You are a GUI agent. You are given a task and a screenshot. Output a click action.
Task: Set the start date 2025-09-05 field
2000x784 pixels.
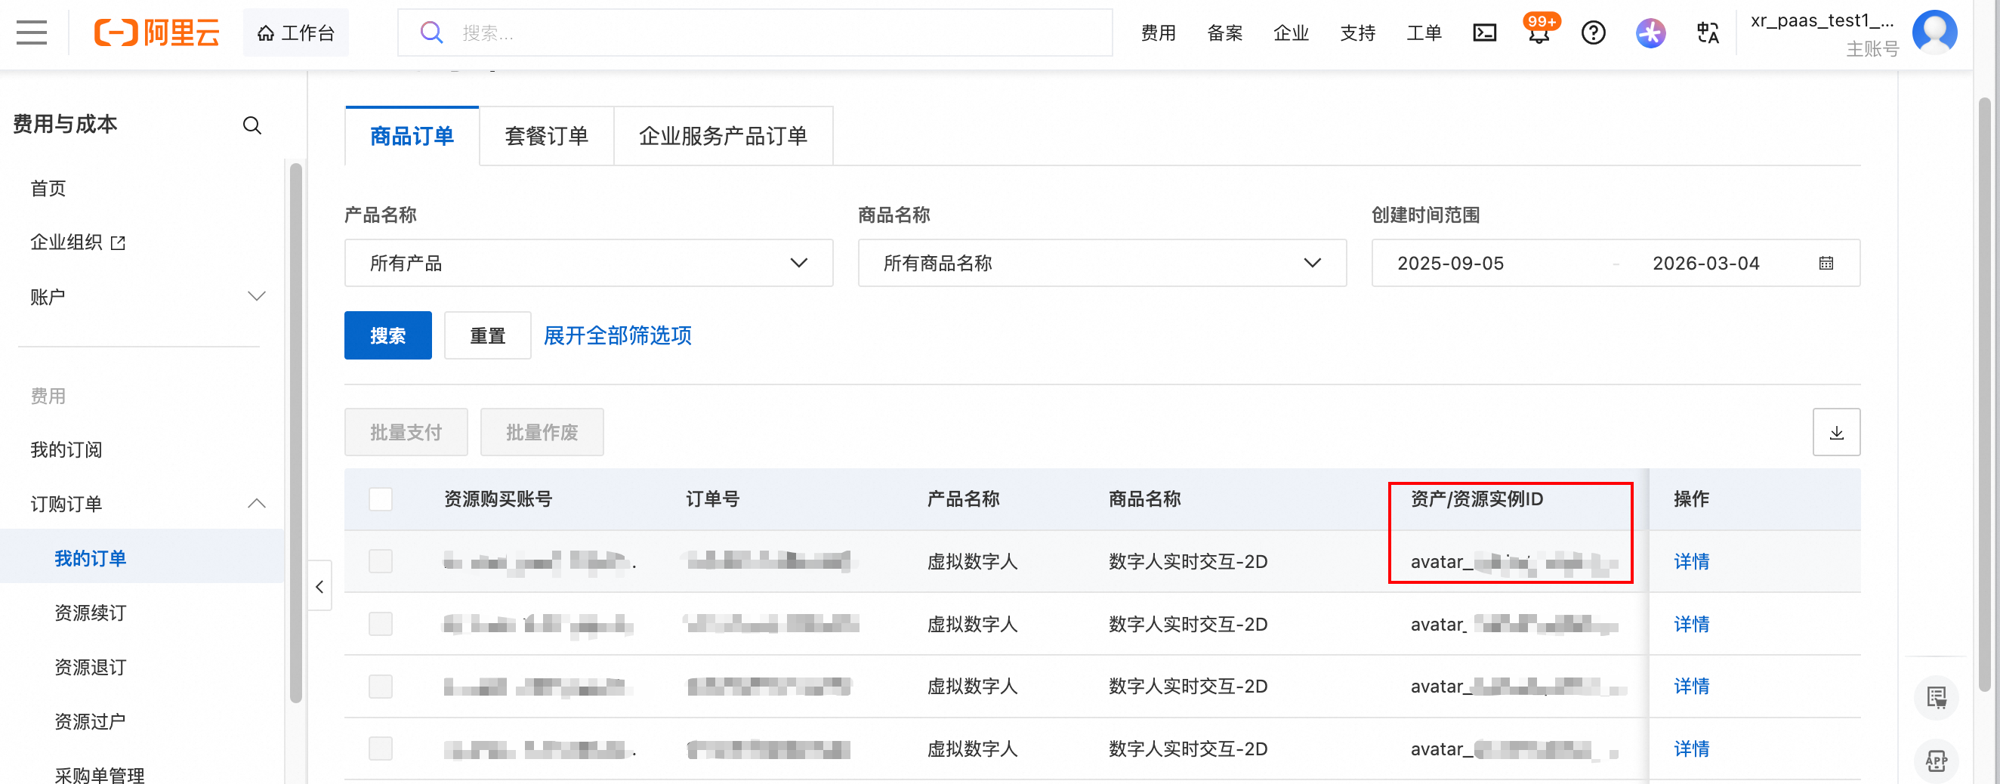tap(1450, 263)
